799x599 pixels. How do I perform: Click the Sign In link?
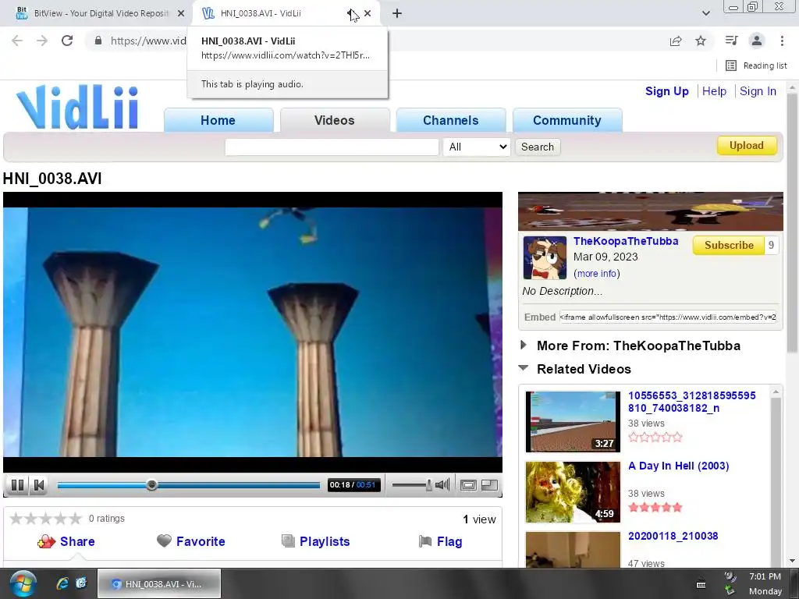point(758,91)
